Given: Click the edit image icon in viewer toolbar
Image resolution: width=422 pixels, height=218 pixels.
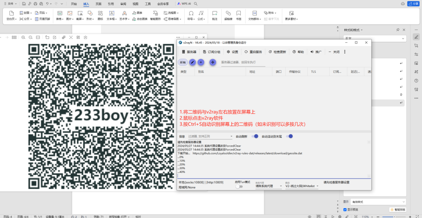Looking at the screenshot, I should pos(55,37).
